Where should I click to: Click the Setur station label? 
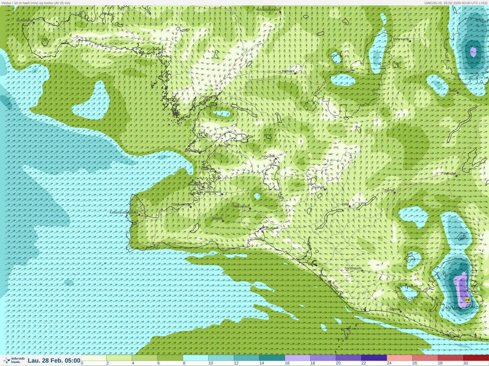coord(453,91)
